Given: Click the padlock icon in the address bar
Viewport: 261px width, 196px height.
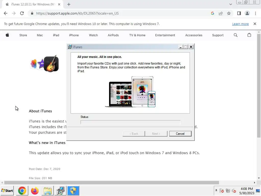Looking at the screenshot, I should [32, 13].
